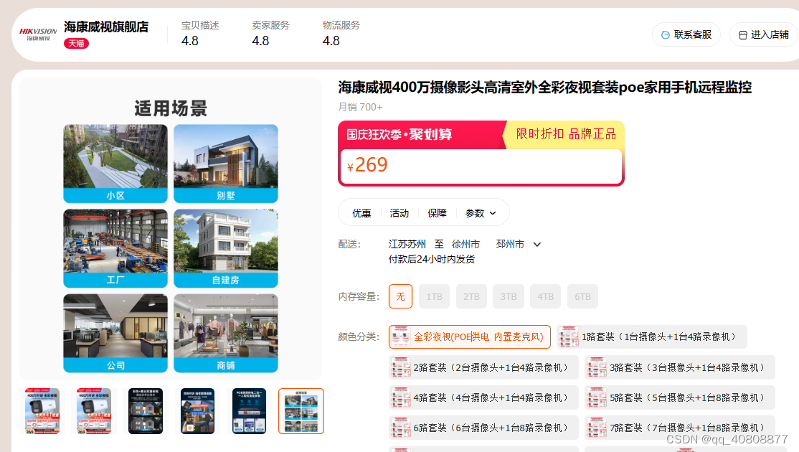This screenshot has height=452, width=799.
Task: Click the 别墅 villa scene picture
Action: pyautogui.click(x=226, y=164)
